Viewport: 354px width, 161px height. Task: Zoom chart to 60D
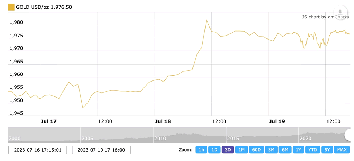[x=256, y=150]
